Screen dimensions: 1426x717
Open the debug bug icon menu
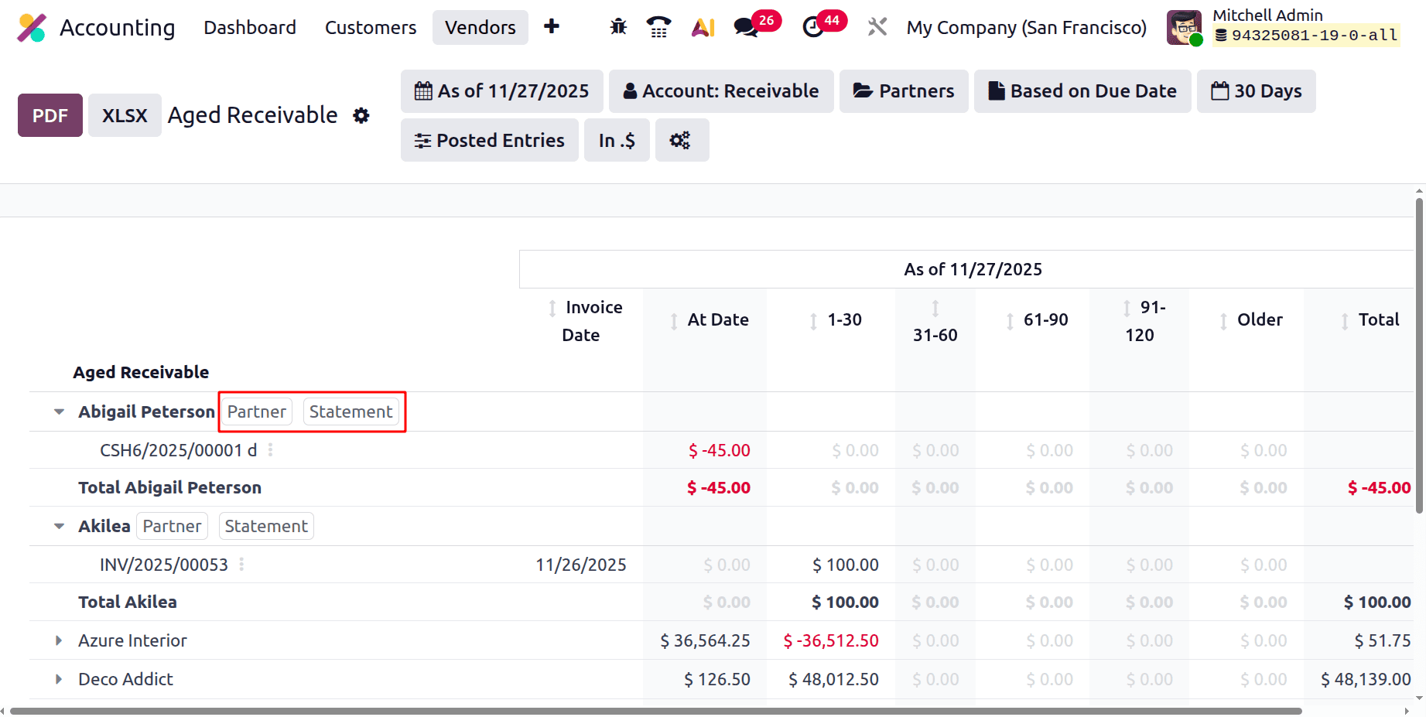(618, 27)
